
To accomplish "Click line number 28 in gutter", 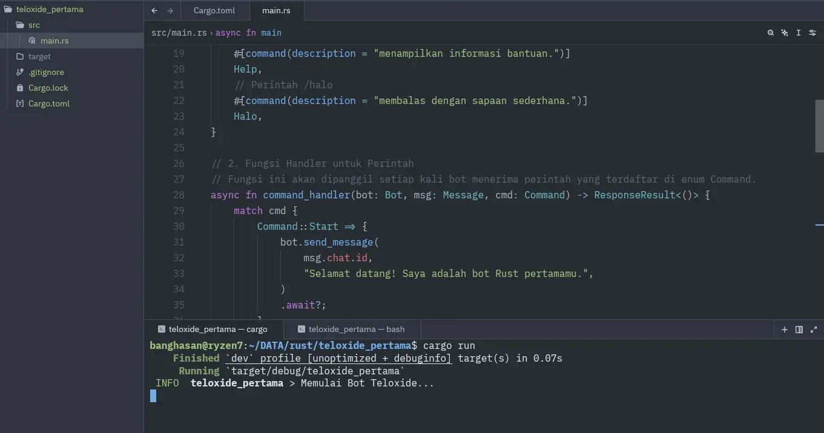I will click(x=179, y=195).
